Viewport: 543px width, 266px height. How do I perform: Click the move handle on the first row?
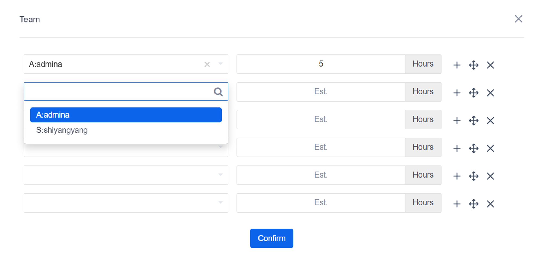[x=473, y=65]
